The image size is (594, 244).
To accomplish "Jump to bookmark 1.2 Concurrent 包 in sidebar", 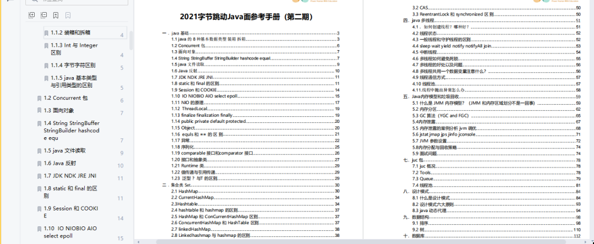I will point(66,97).
